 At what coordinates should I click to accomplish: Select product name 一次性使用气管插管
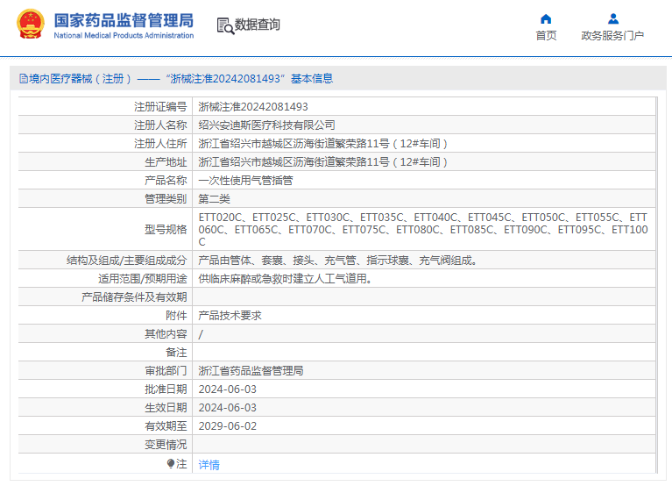coord(245,181)
